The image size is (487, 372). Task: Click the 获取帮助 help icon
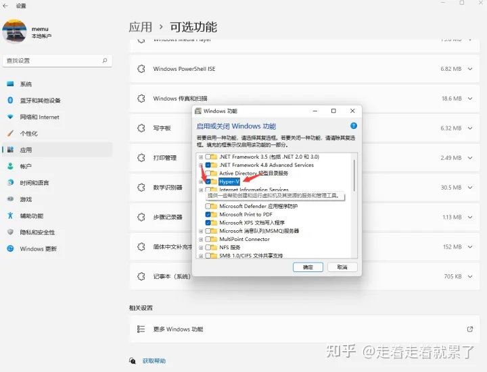133,361
